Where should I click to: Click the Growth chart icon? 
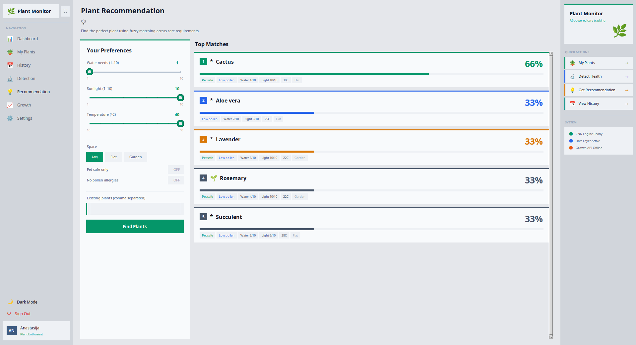pos(10,105)
